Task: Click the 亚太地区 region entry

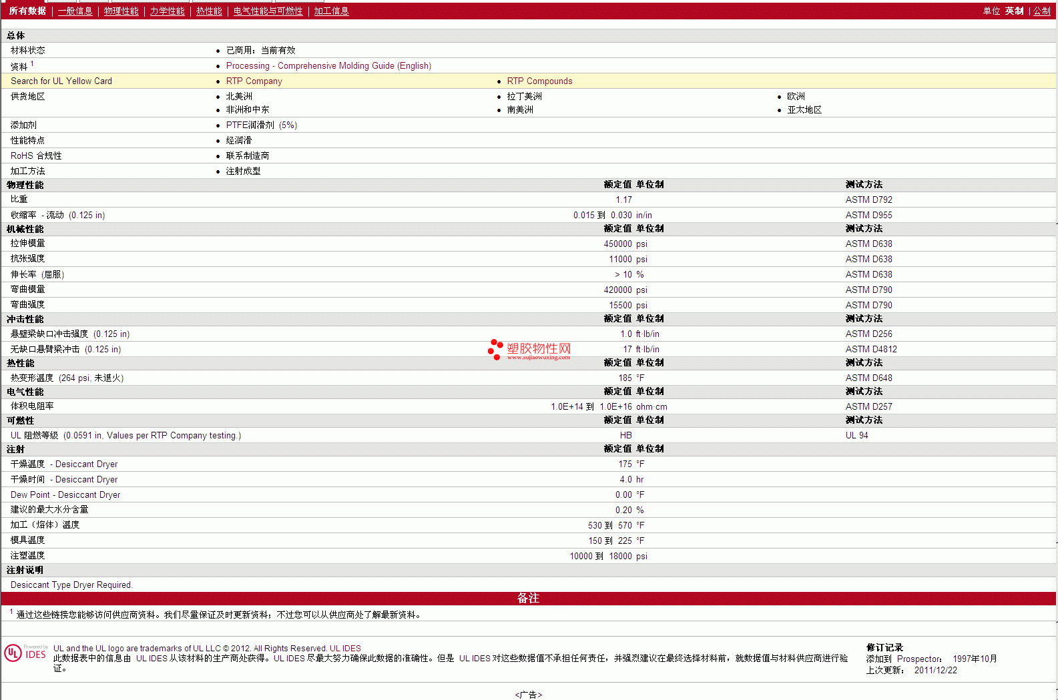Action: [x=804, y=109]
